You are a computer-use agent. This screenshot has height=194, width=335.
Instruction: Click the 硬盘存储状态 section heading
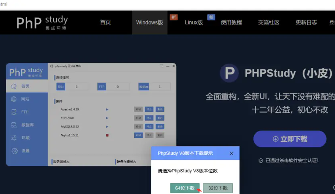tap(127, 162)
